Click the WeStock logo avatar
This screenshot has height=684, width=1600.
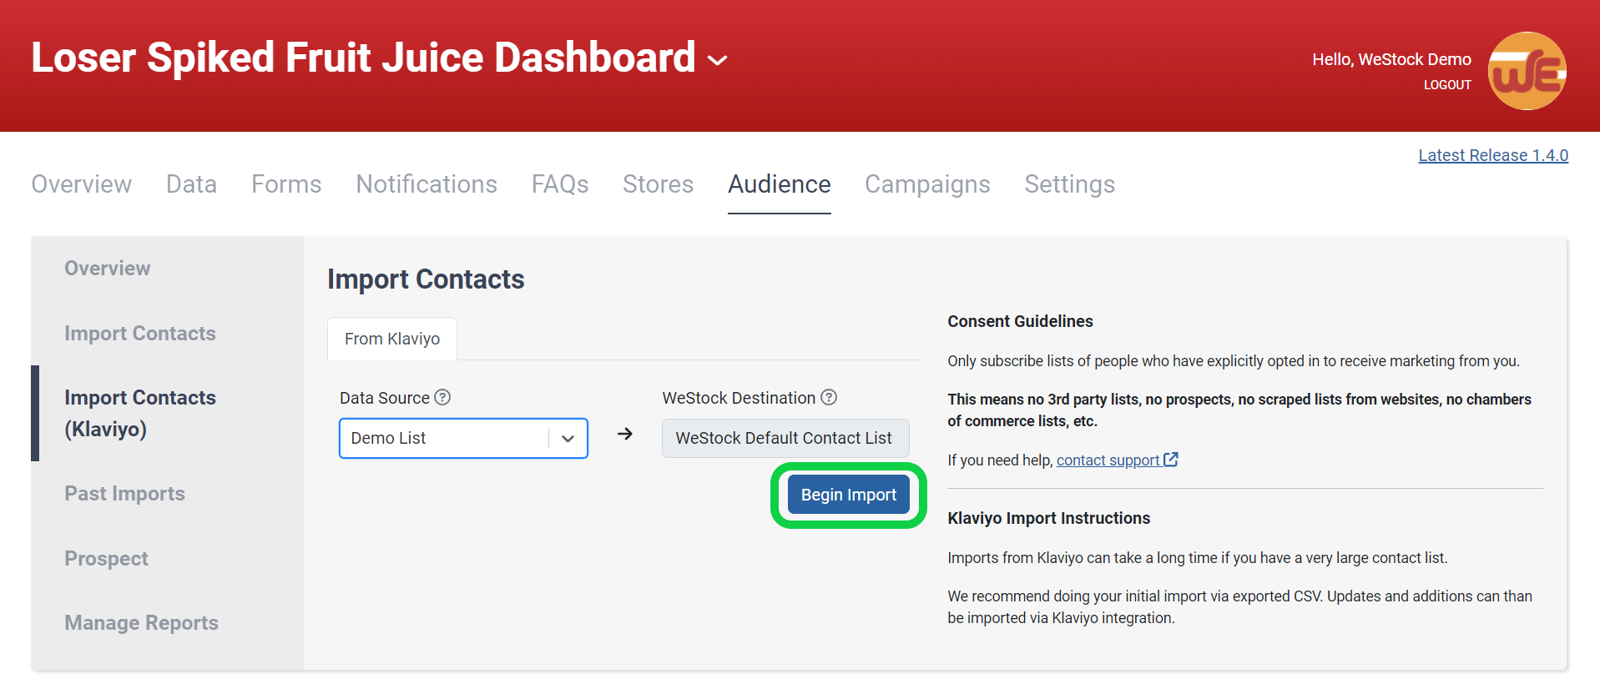click(1527, 71)
